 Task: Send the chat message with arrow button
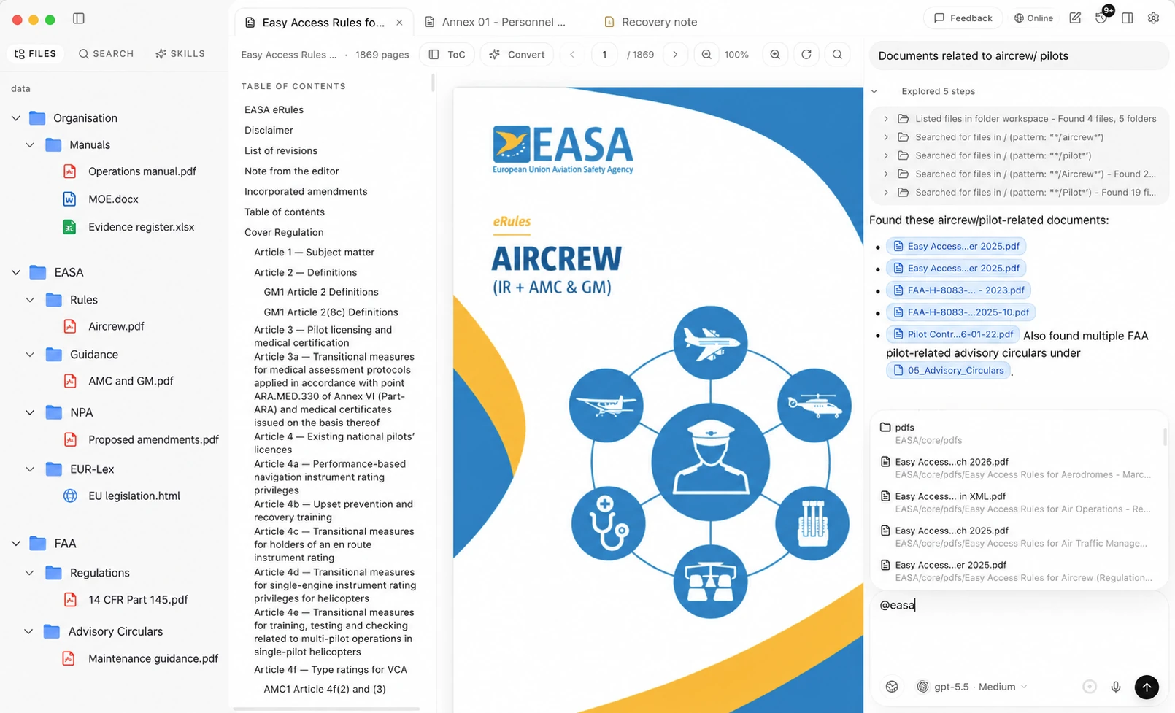pos(1147,687)
